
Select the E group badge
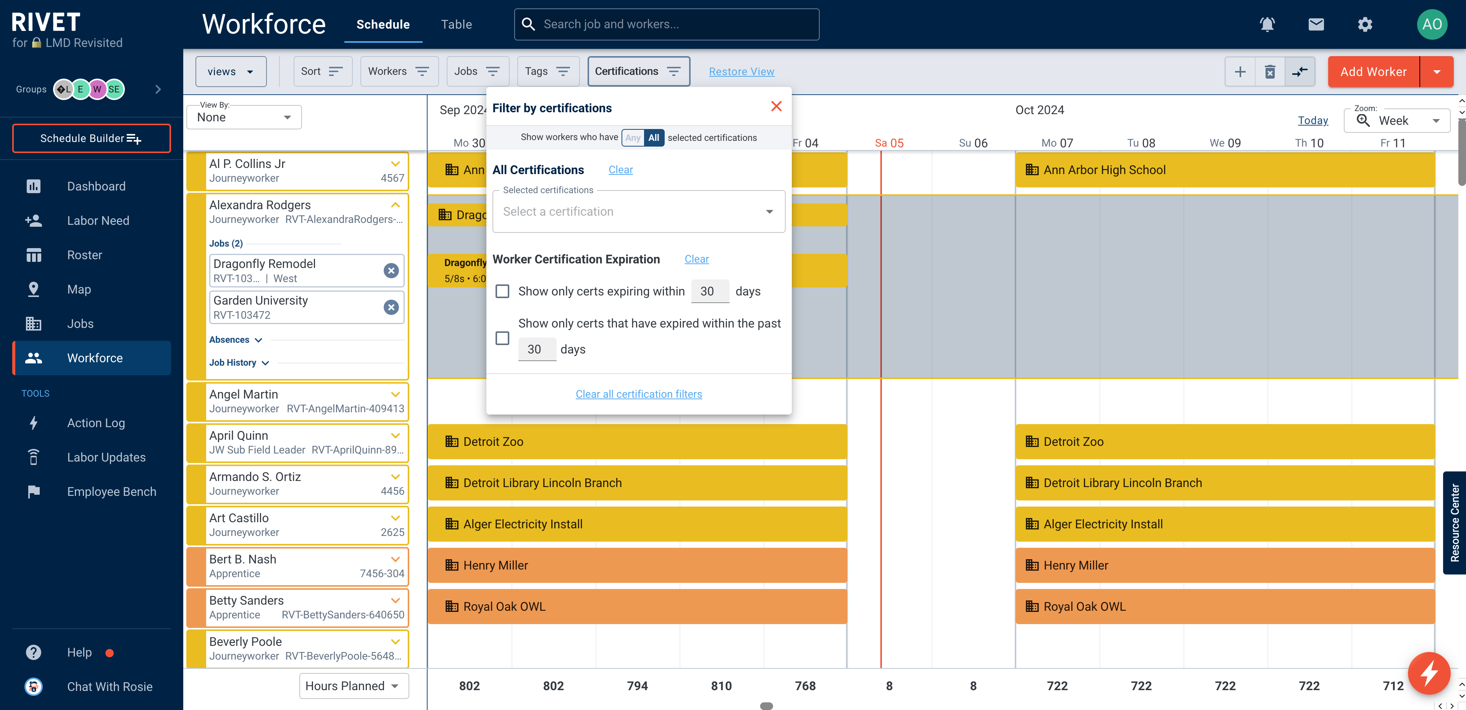[81, 89]
